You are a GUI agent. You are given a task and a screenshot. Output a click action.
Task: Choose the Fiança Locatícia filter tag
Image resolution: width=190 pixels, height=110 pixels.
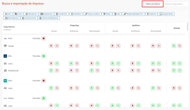tap(92, 14)
